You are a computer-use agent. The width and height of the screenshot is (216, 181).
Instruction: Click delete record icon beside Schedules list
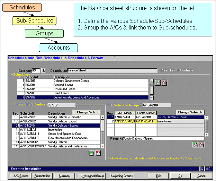(x=164, y=83)
